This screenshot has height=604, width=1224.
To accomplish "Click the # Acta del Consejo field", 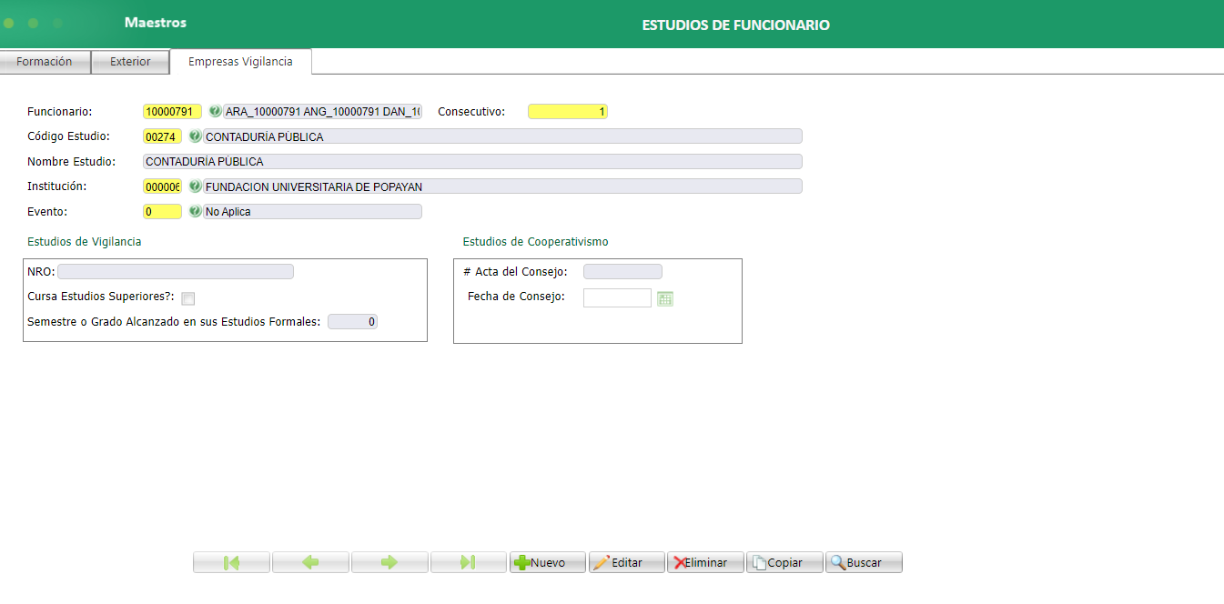I will tap(622, 271).
